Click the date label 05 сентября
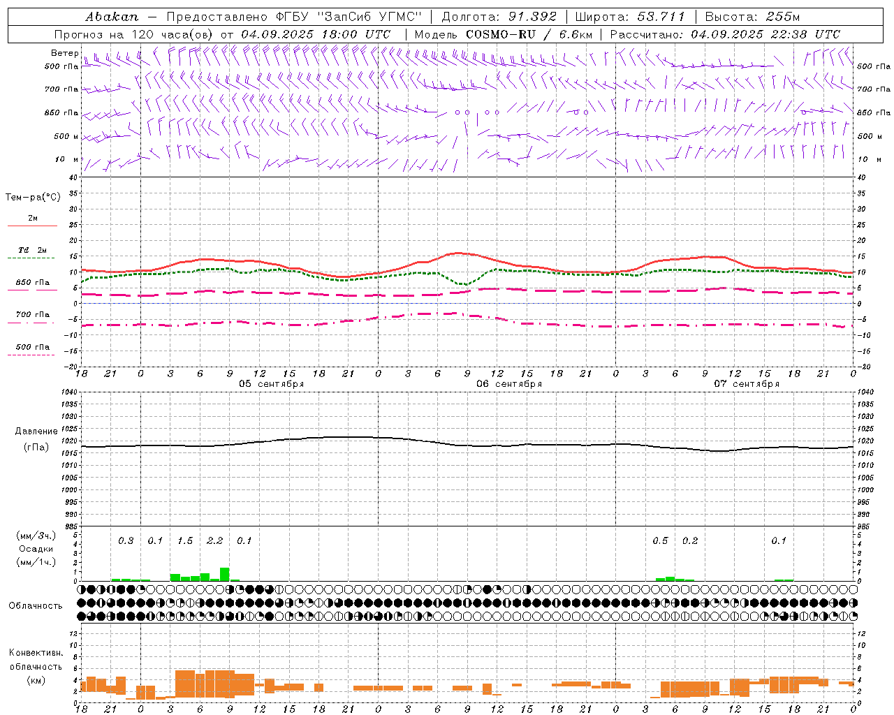The height and width of the screenshot is (715, 894). [271, 384]
